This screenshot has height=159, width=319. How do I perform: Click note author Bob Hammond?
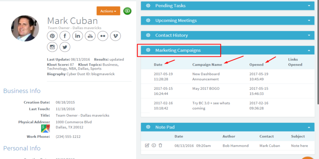pos(235,145)
